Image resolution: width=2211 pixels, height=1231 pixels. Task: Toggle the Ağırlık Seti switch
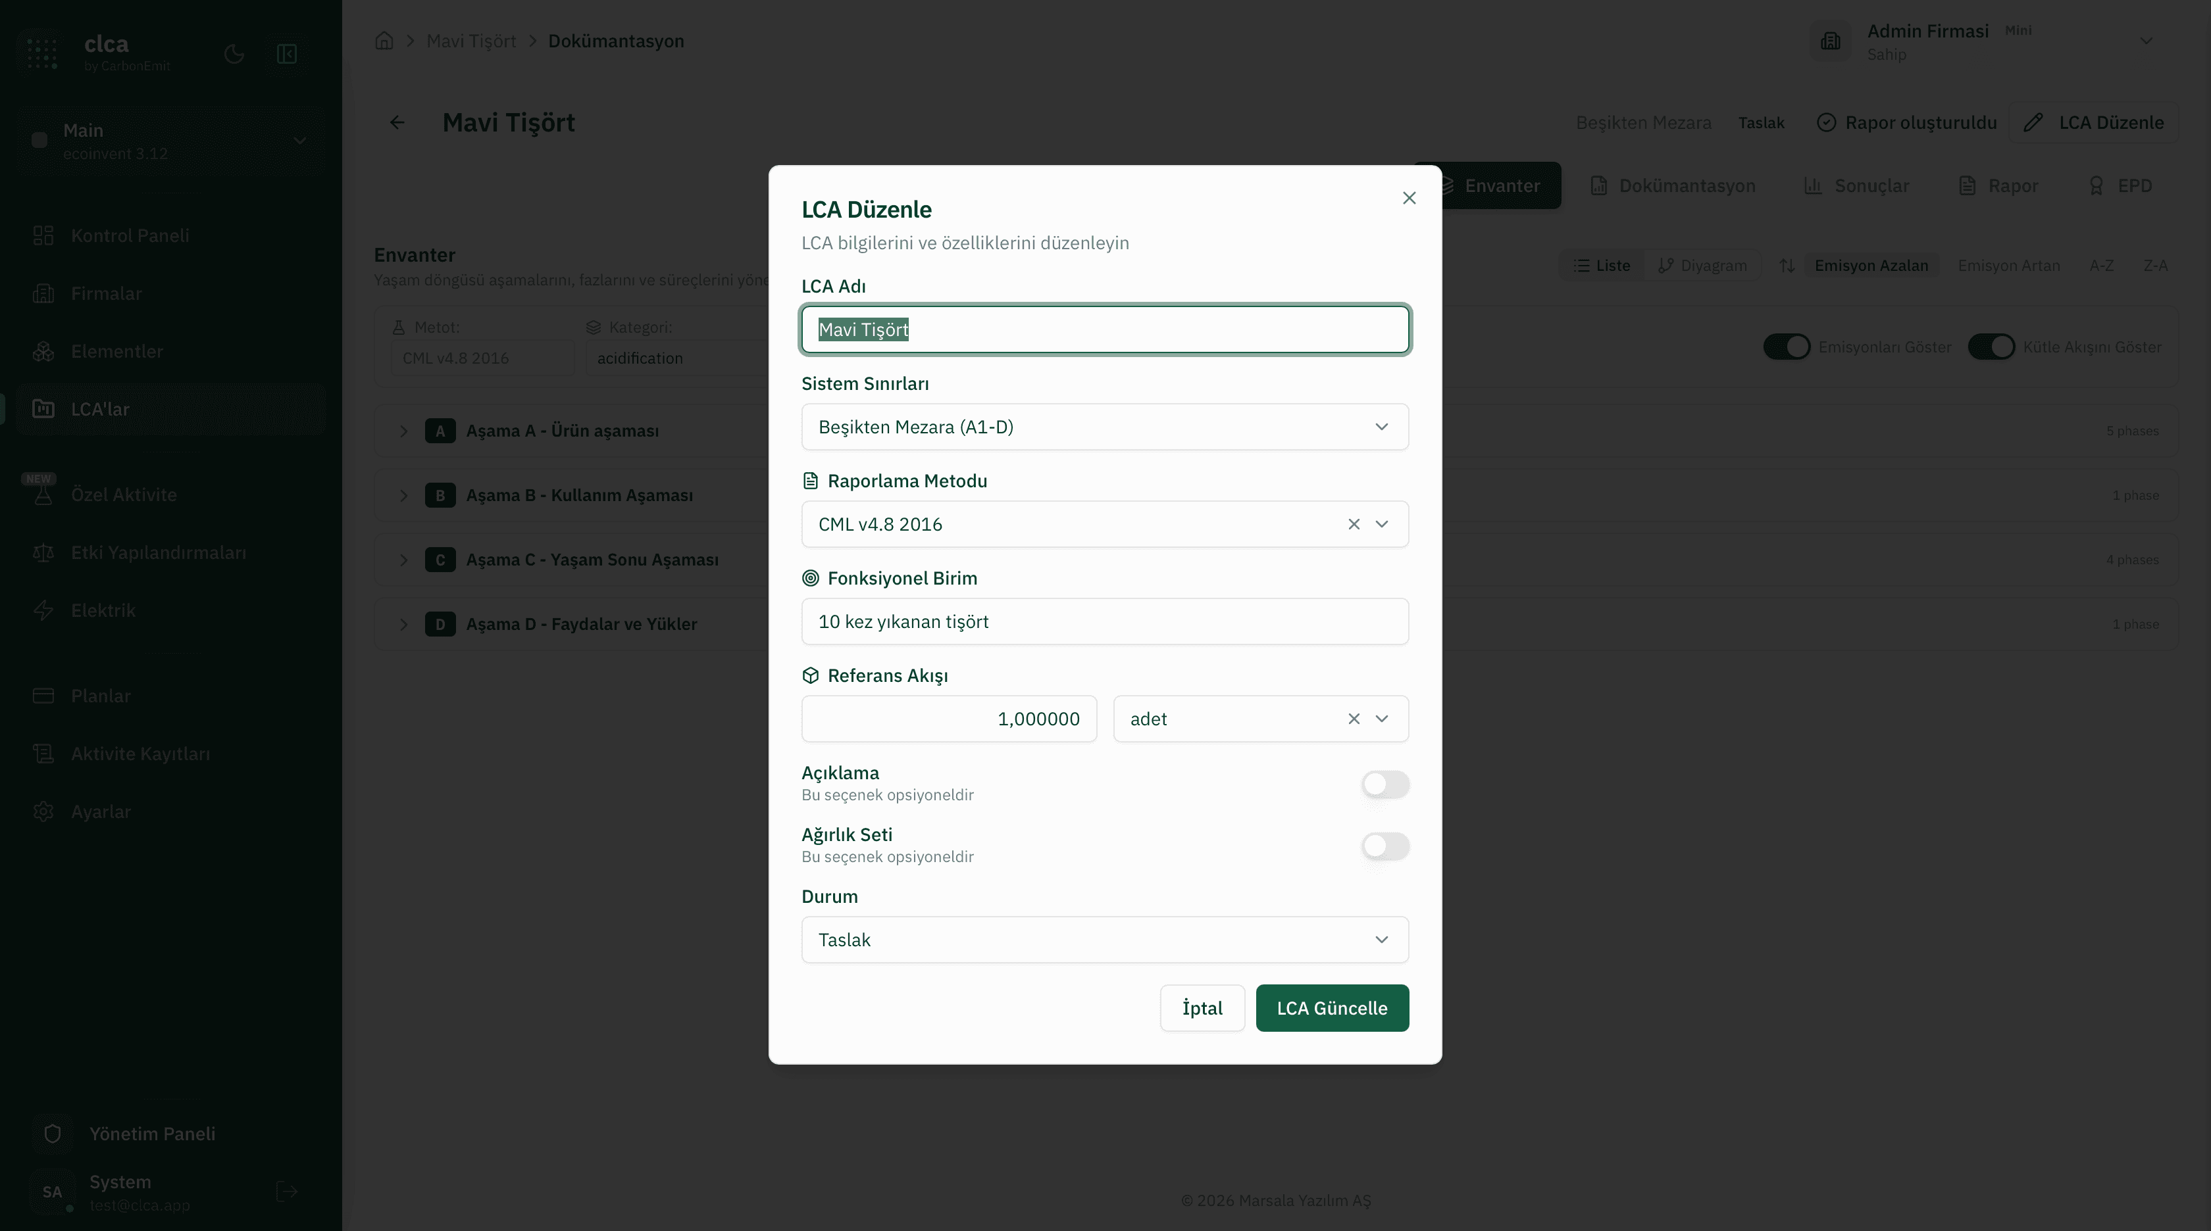coord(1385,846)
